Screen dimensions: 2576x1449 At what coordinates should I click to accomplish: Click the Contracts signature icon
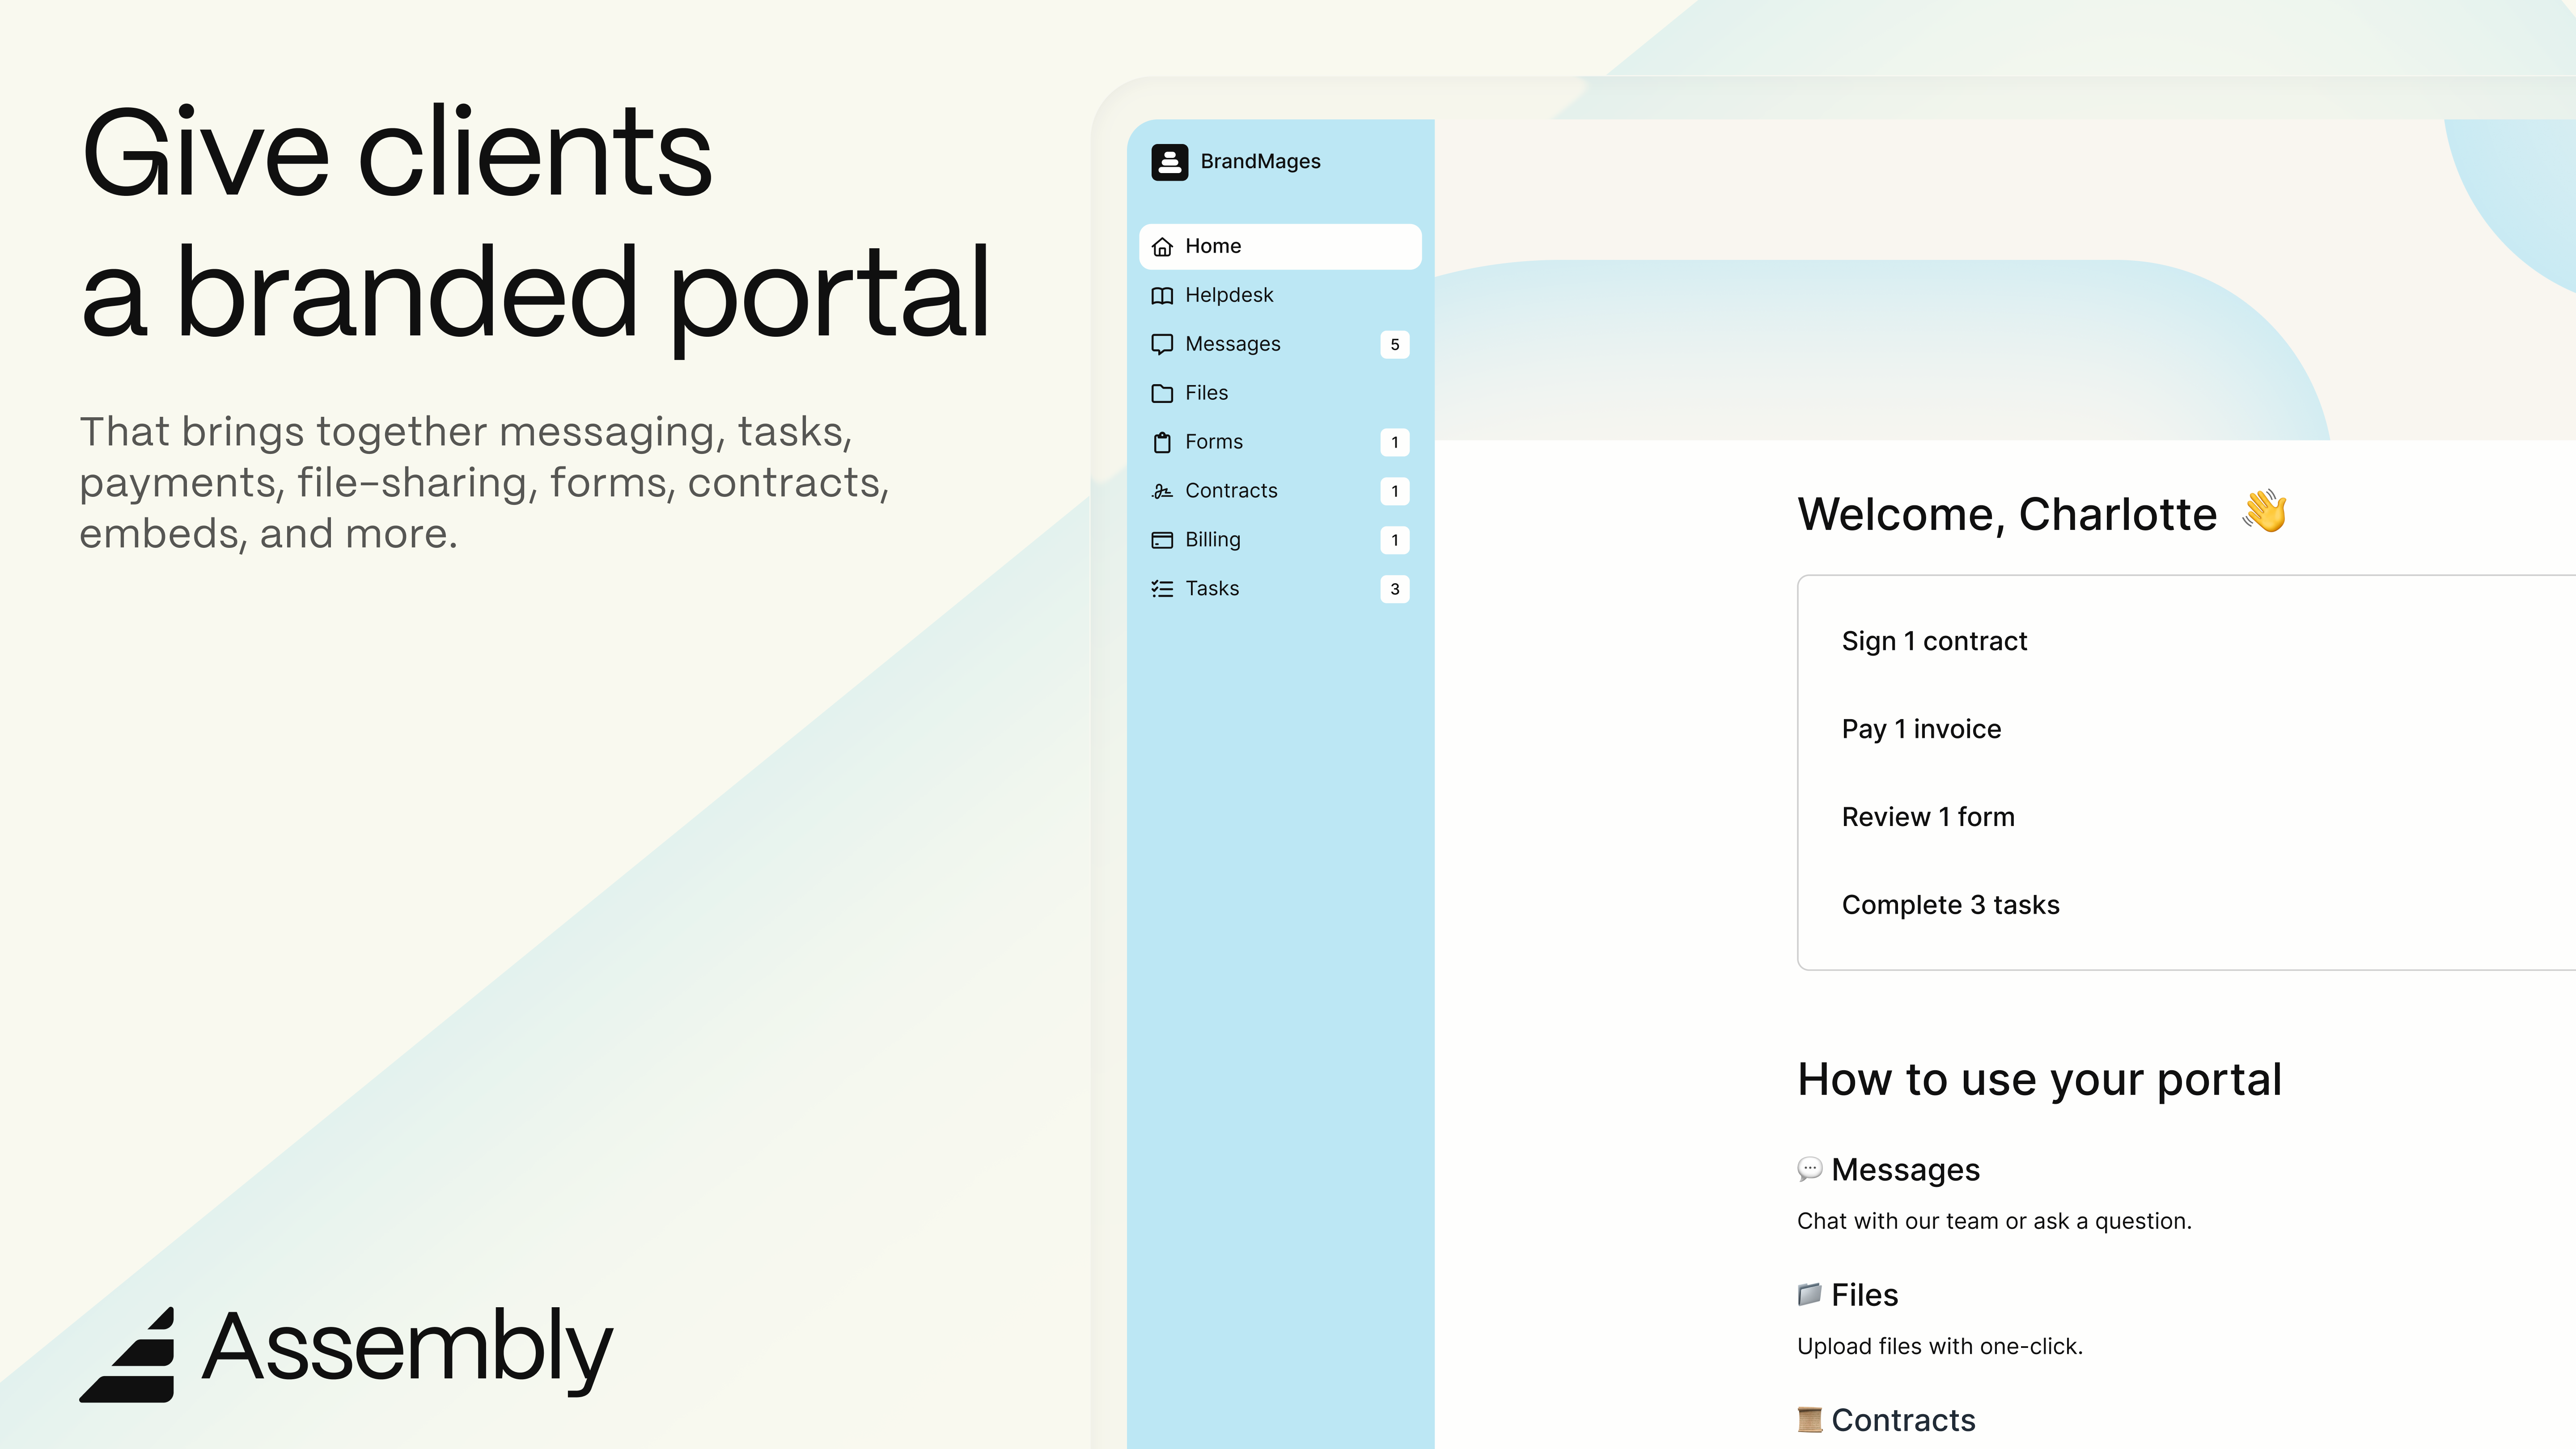click(x=1162, y=491)
